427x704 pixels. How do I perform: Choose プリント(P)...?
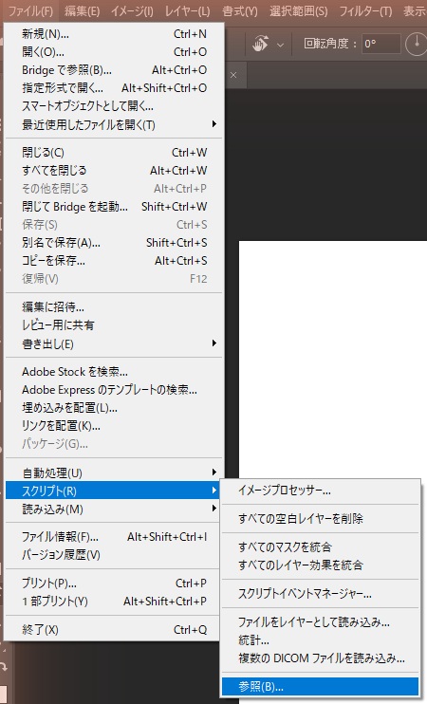coord(114,583)
